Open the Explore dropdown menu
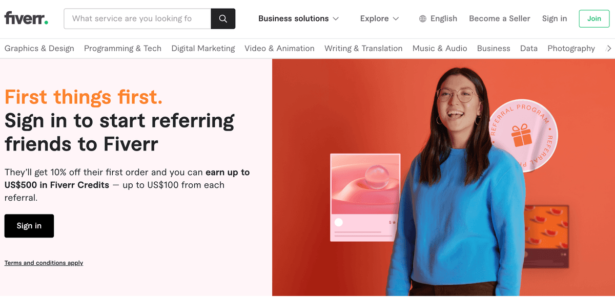615x300 pixels. coord(378,18)
